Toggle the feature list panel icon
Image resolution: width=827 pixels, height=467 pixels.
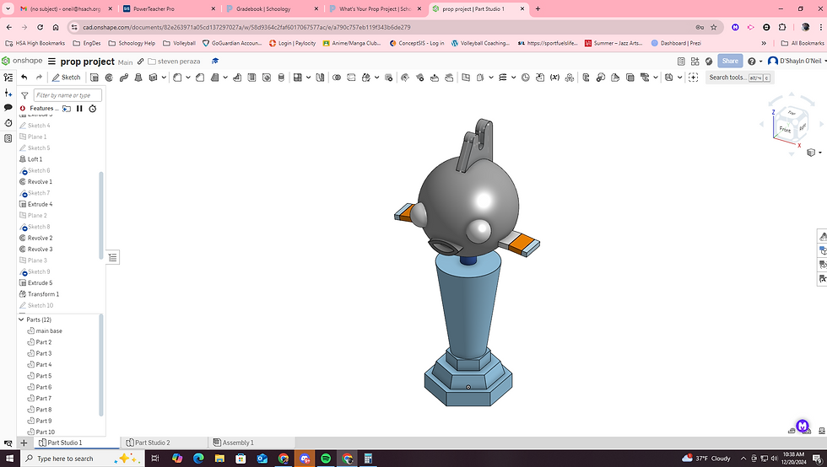(8, 78)
